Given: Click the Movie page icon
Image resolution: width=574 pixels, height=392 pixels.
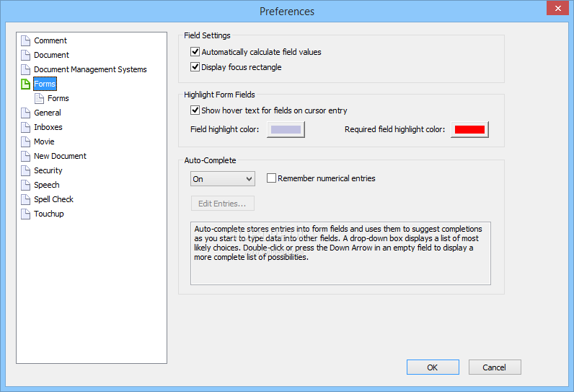Looking at the screenshot, I should tap(26, 141).
